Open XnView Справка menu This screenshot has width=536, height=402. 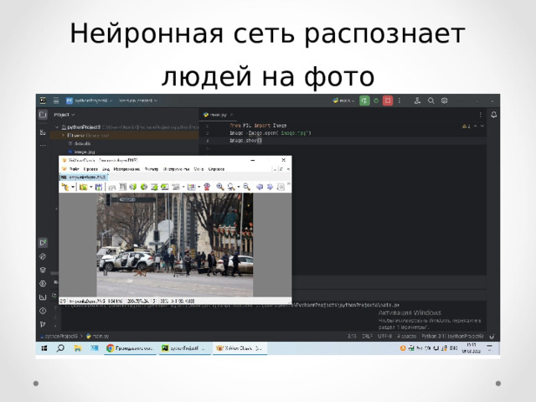pos(216,169)
